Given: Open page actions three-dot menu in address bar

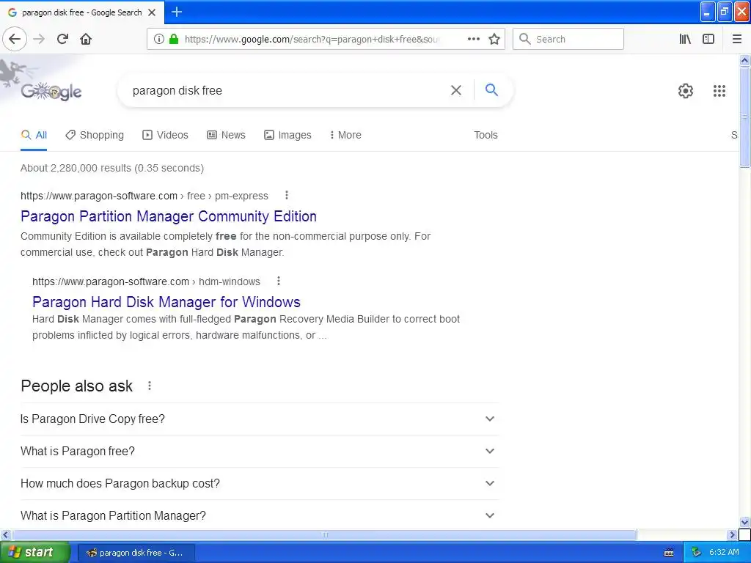Looking at the screenshot, I should [x=474, y=40].
